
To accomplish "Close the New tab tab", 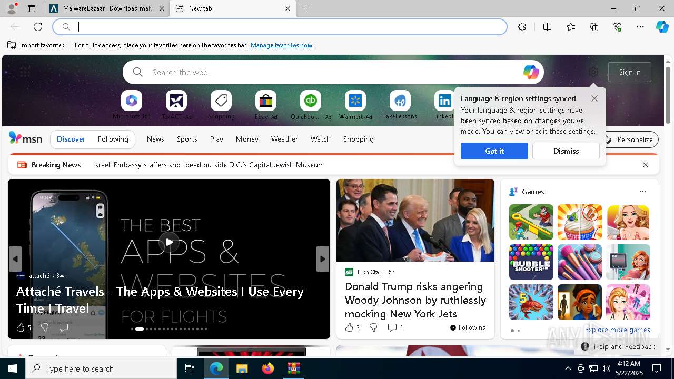I will (288, 8).
